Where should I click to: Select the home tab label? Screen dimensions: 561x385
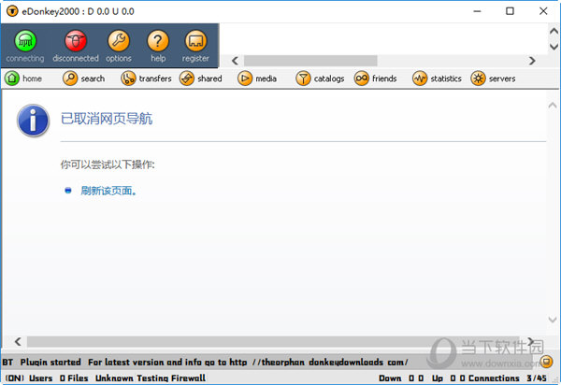[32, 78]
